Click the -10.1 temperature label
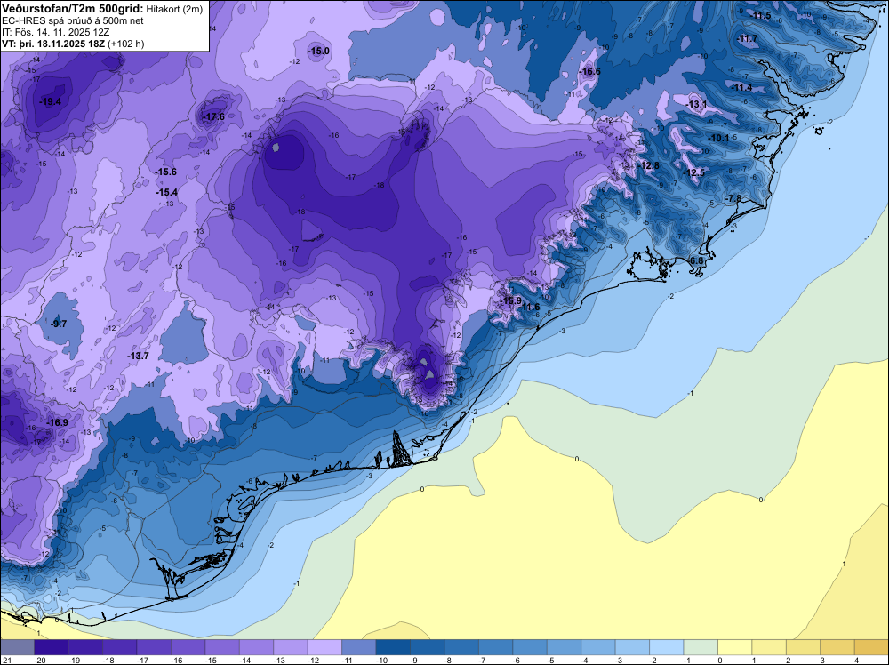The width and height of the screenshot is (889, 665). [719, 139]
